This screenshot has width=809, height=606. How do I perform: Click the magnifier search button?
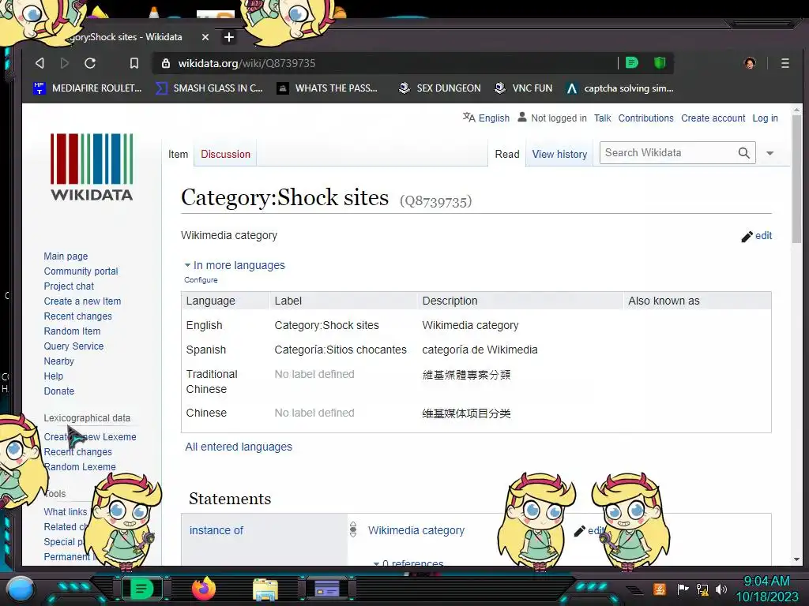743,153
